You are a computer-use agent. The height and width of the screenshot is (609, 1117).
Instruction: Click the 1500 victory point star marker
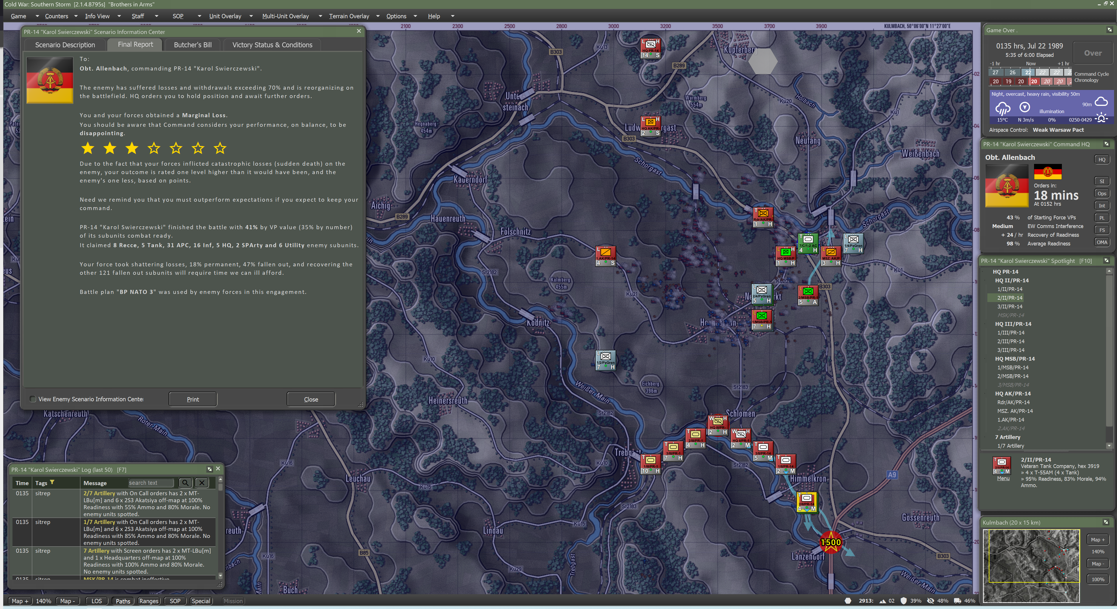click(830, 542)
